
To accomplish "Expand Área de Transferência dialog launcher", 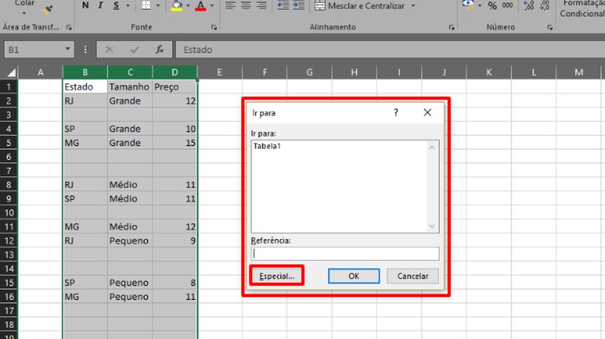I will coord(69,28).
